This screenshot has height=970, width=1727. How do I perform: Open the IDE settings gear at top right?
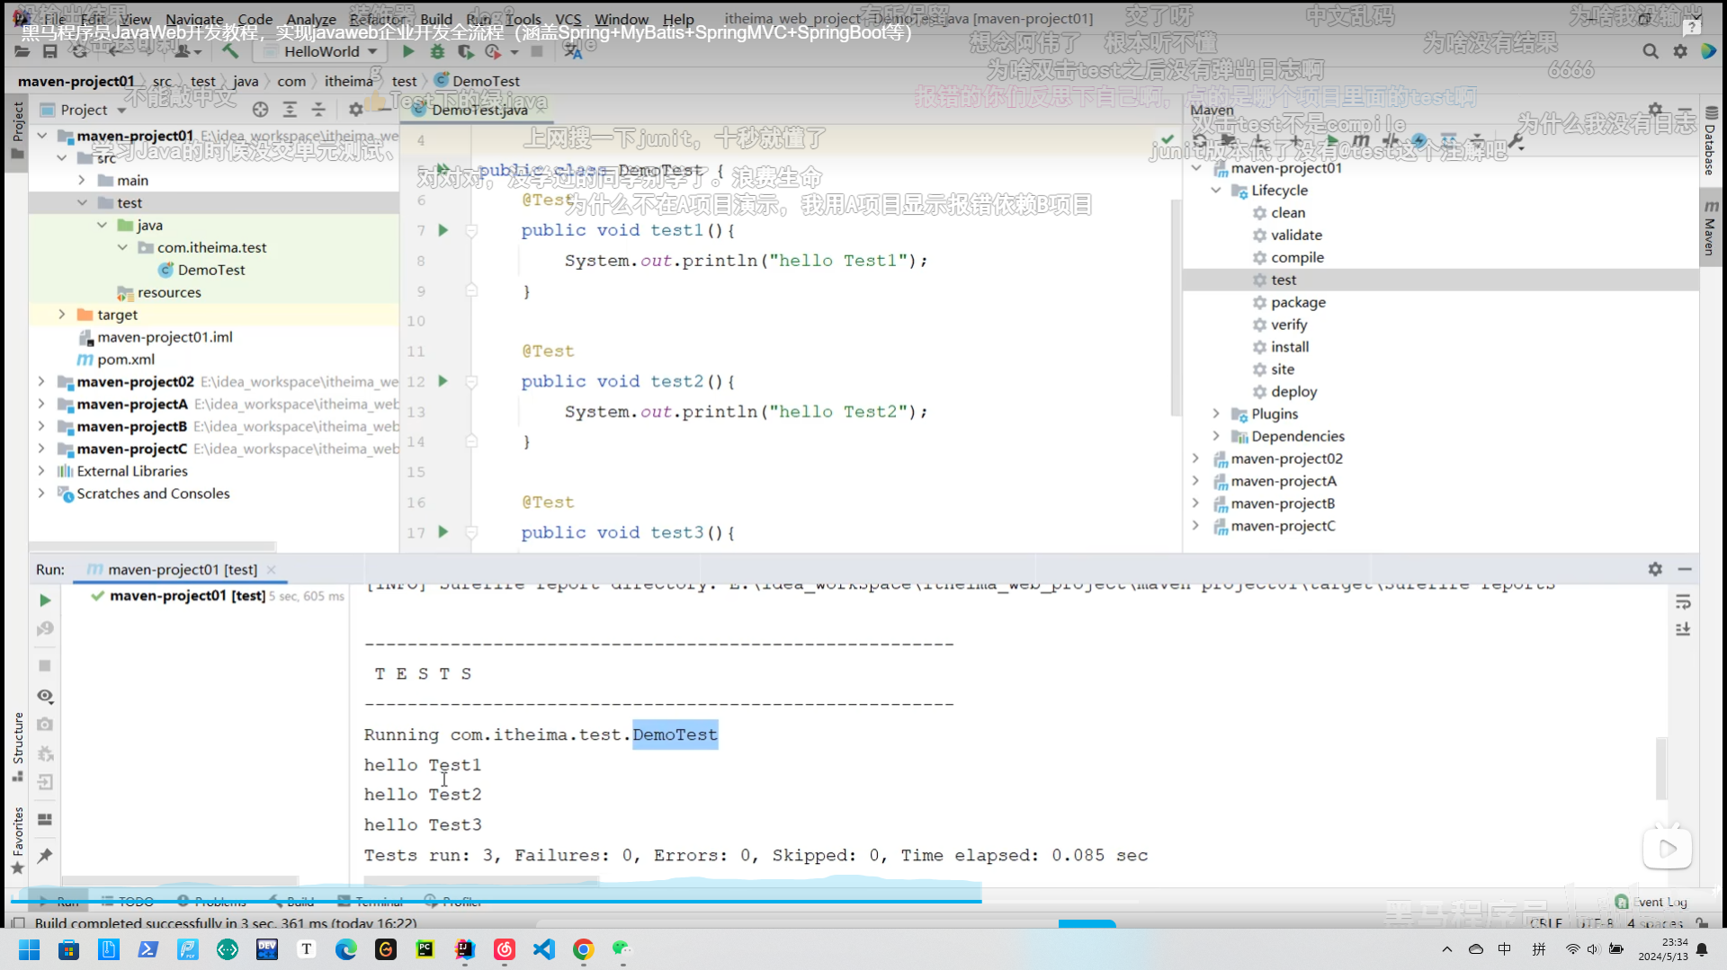coord(1679,51)
